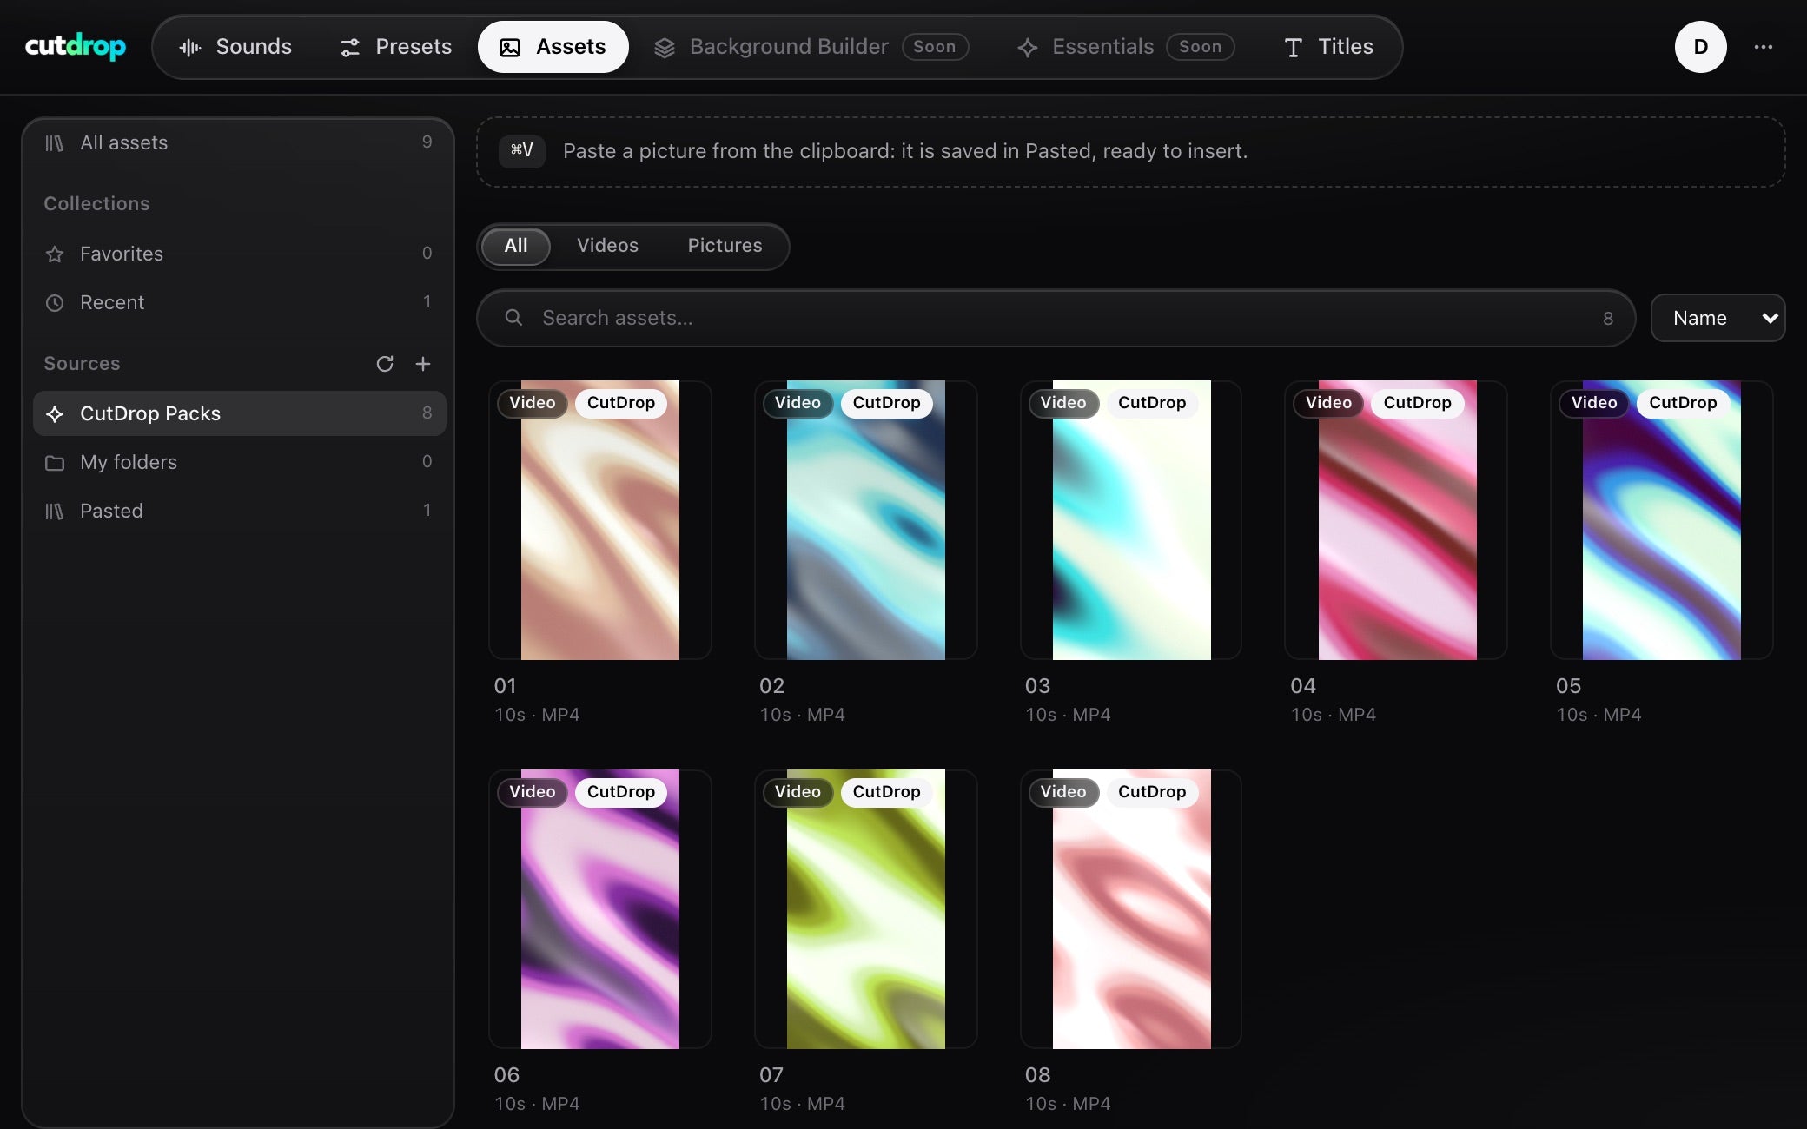
Task: Switch to the Presets tab
Action: (x=395, y=47)
